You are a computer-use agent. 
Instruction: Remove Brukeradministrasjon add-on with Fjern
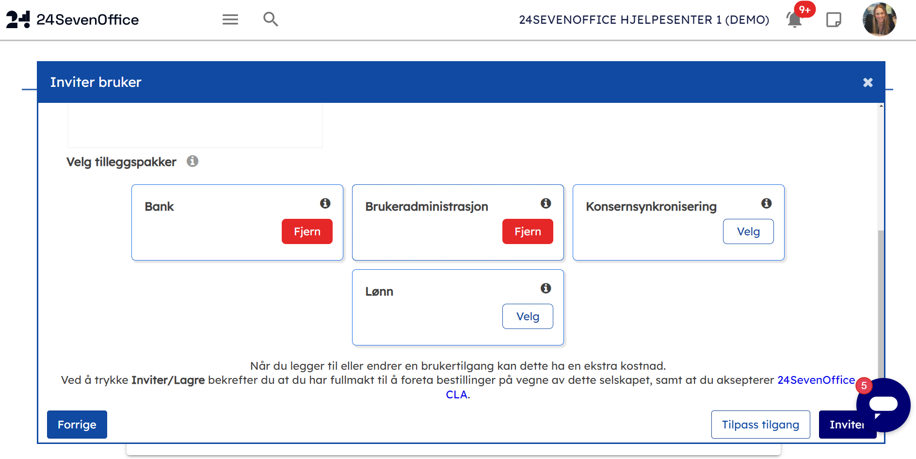(528, 231)
